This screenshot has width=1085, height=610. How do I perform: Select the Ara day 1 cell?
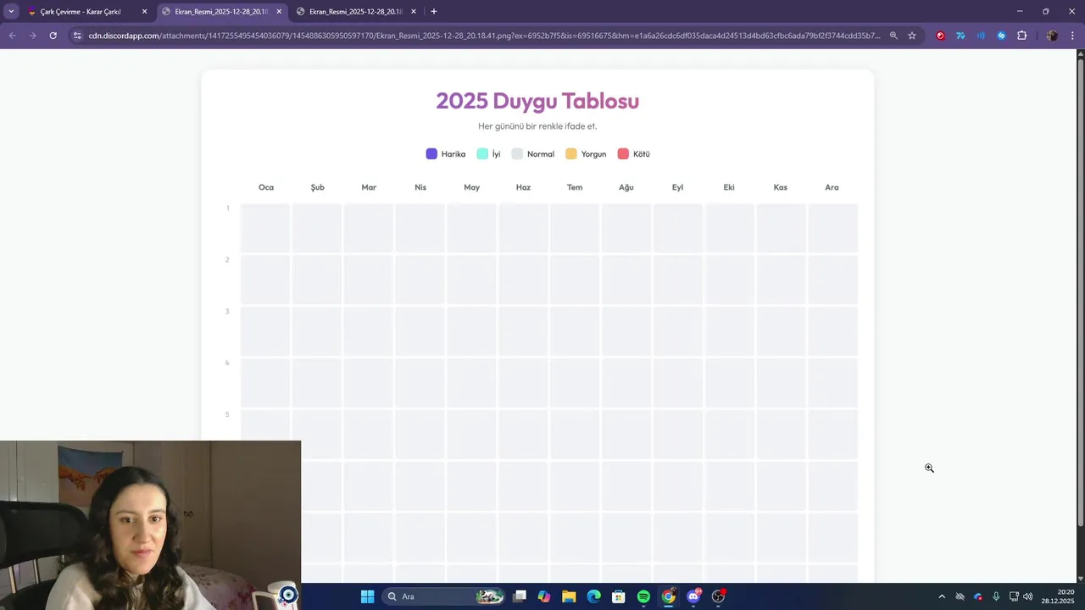(x=832, y=228)
